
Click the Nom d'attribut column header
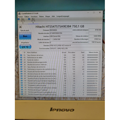pos(32,53)
